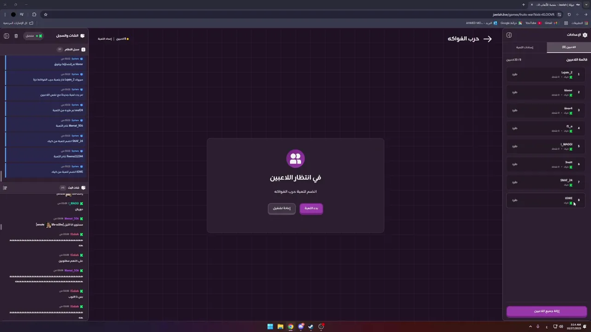Click the settings gear icon
Screen dimensions: 591x332
coord(585,35)
